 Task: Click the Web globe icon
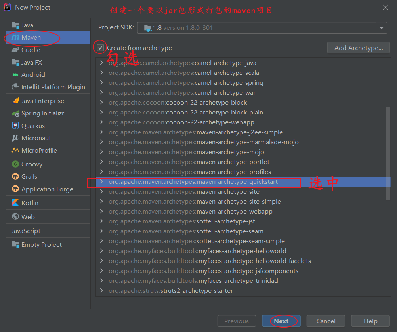[15, 217]
